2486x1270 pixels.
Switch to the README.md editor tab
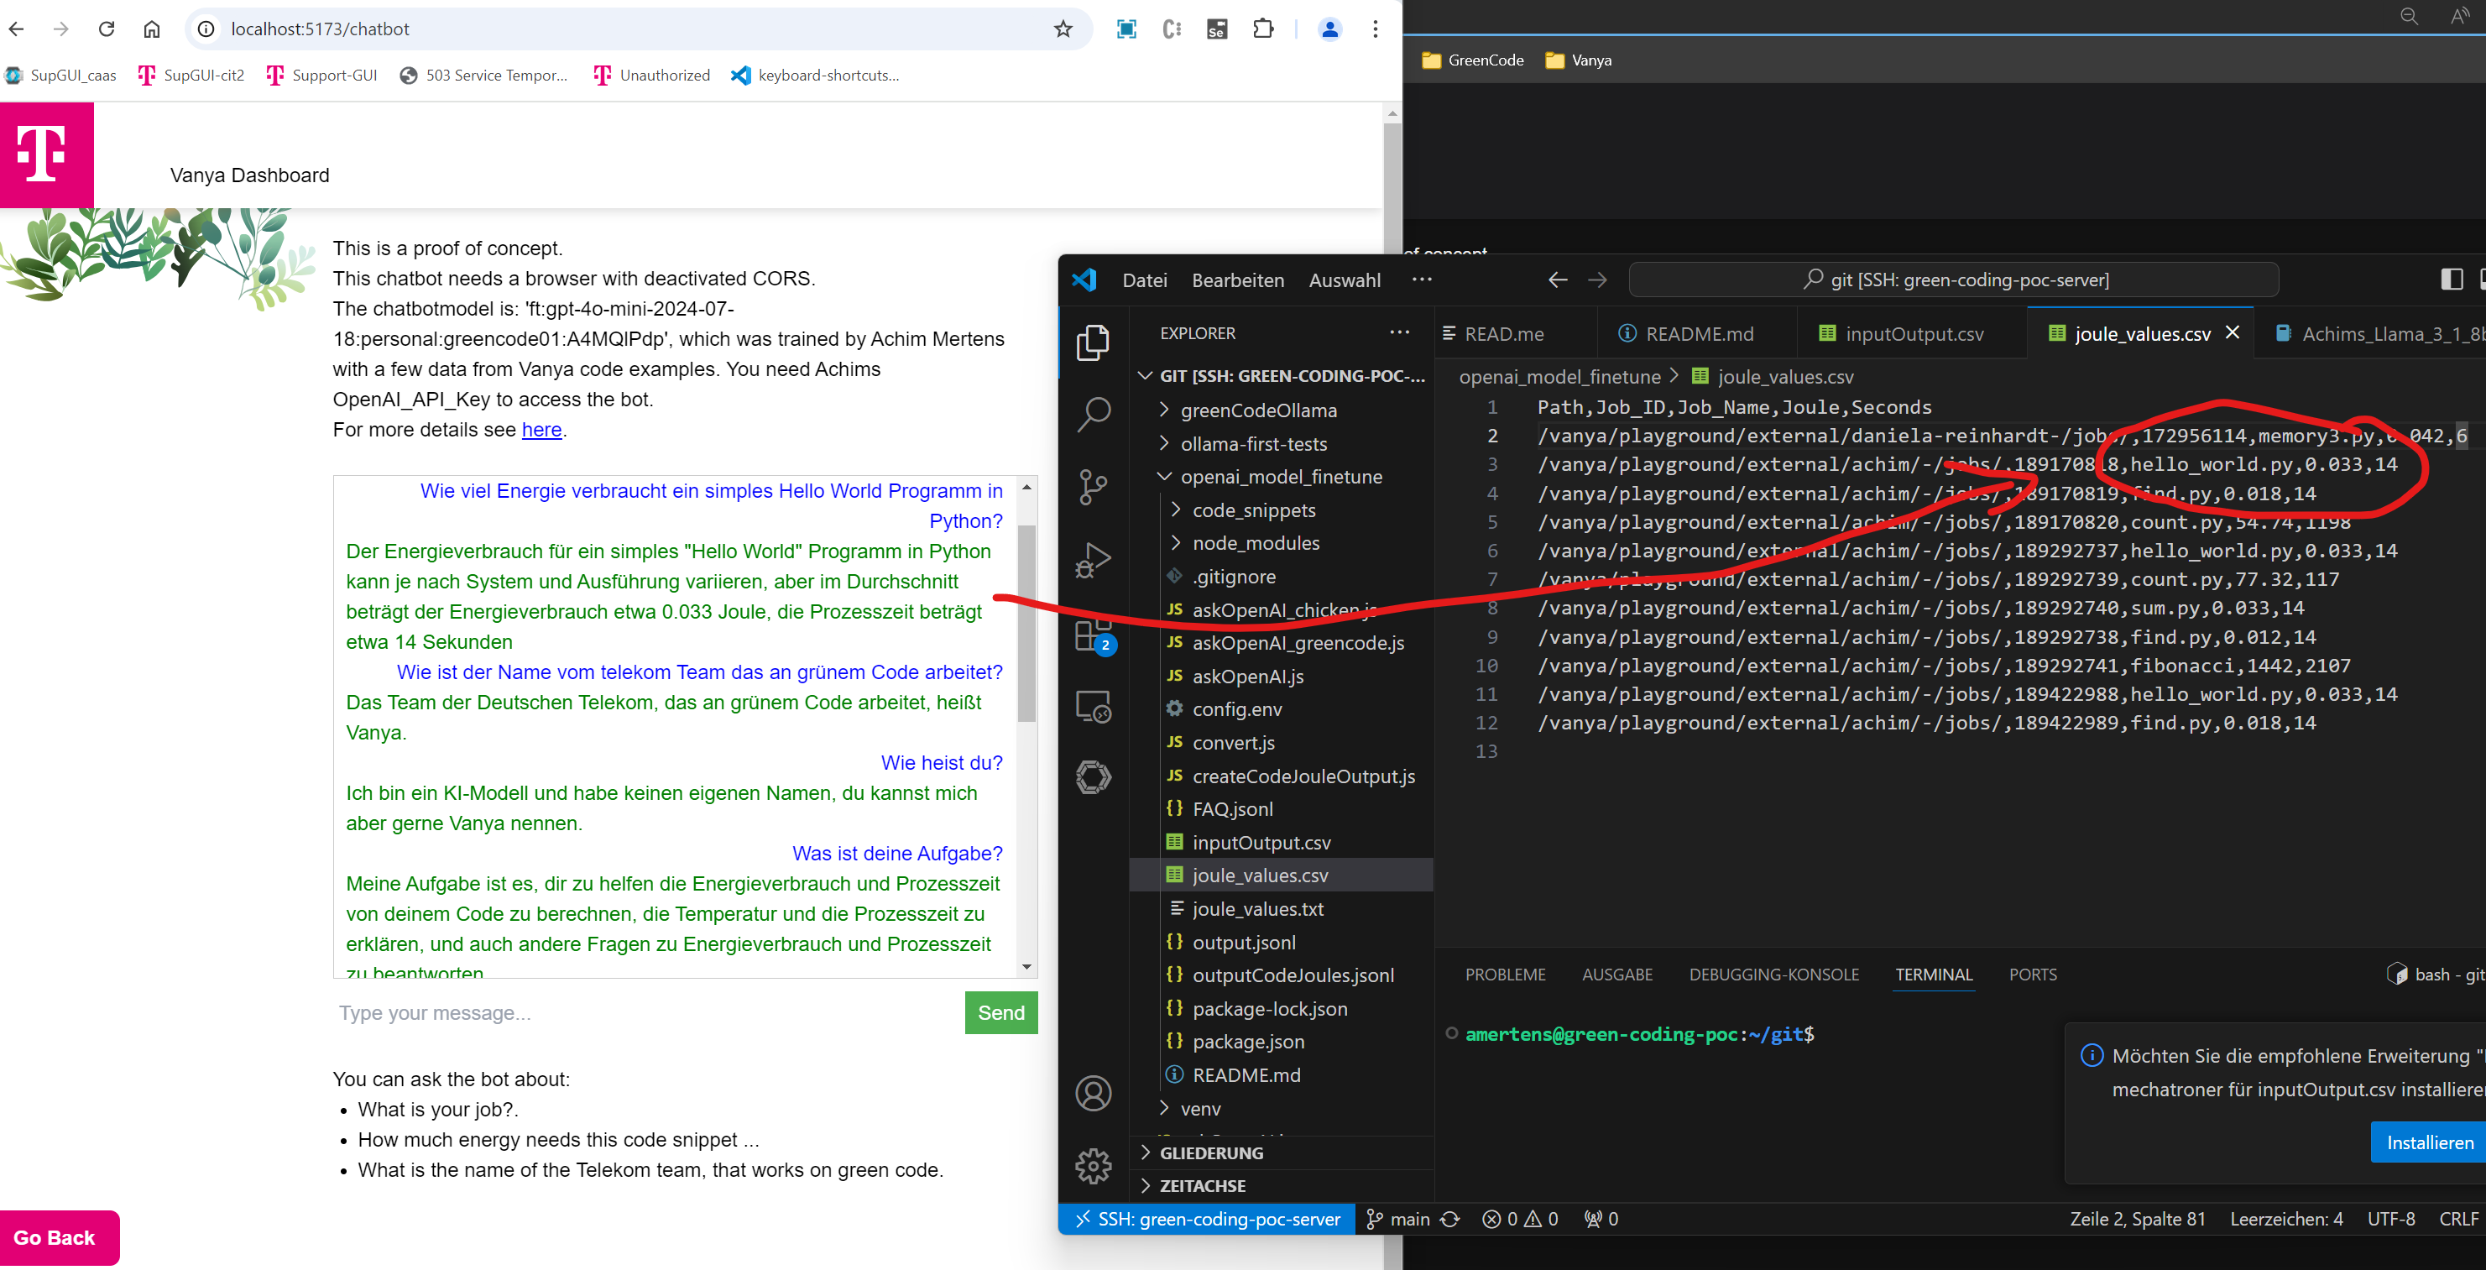(x=1698, y=334)
